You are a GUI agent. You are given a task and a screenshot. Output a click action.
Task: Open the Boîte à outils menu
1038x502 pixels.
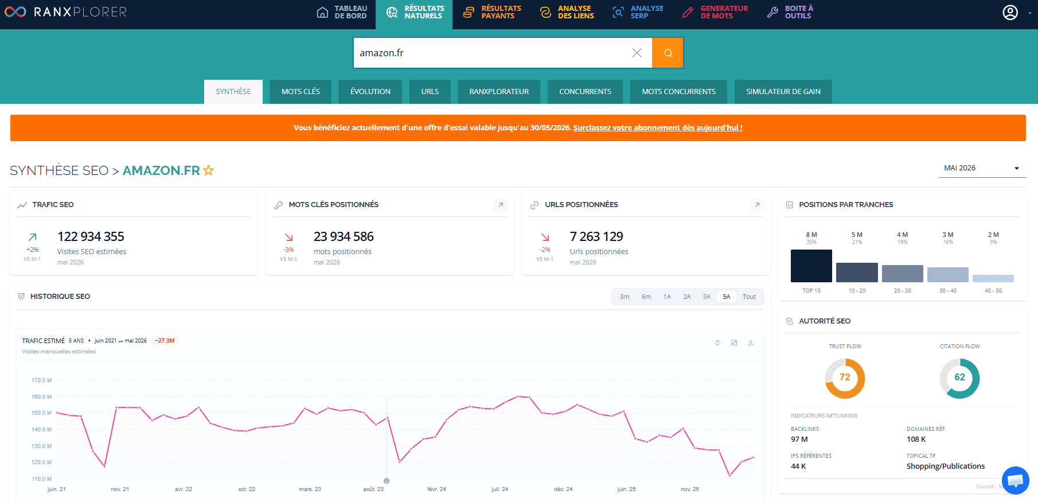791,12
